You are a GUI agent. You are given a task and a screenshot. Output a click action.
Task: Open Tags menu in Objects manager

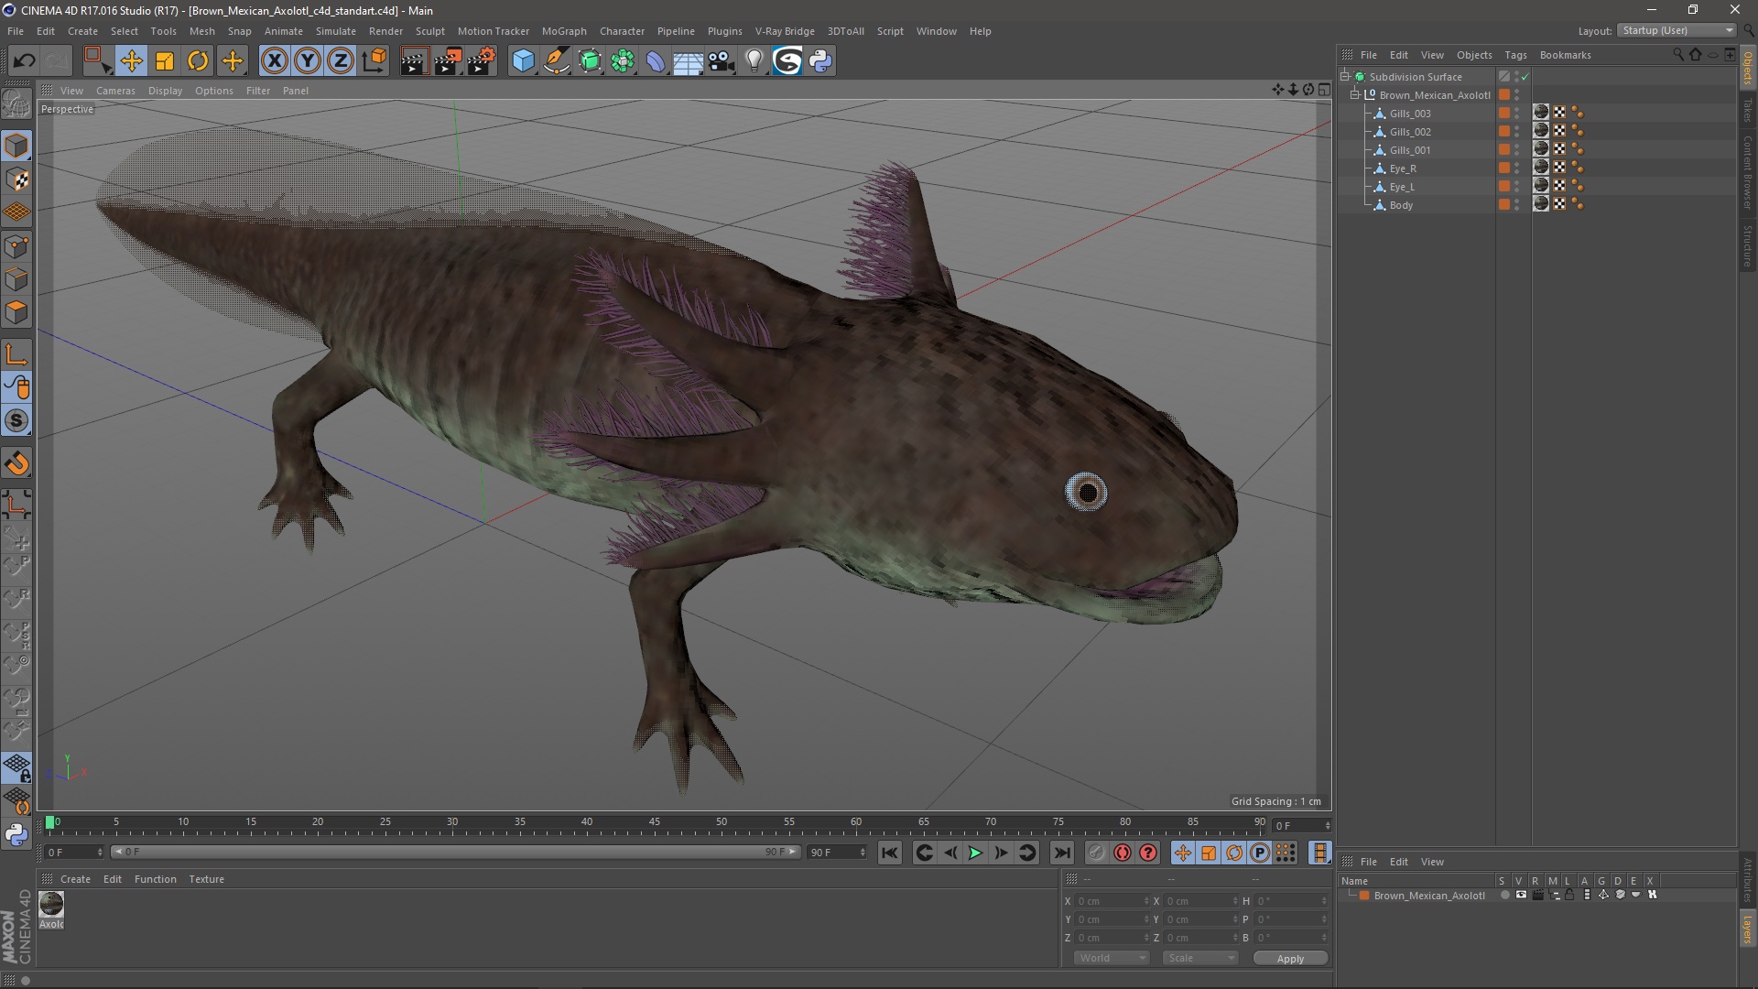tap(1515, 55)
